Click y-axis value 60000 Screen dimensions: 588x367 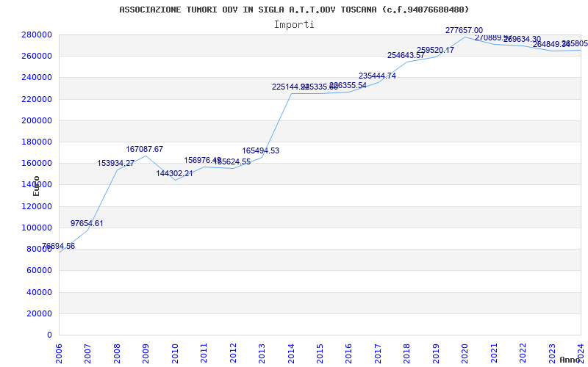(x=41, y=270)
